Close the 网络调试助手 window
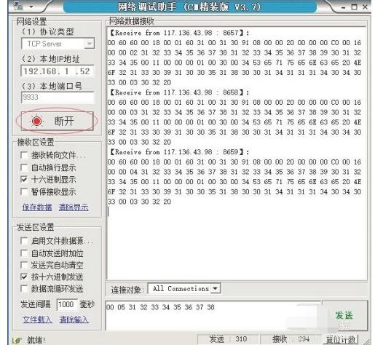 pos(365,7)
